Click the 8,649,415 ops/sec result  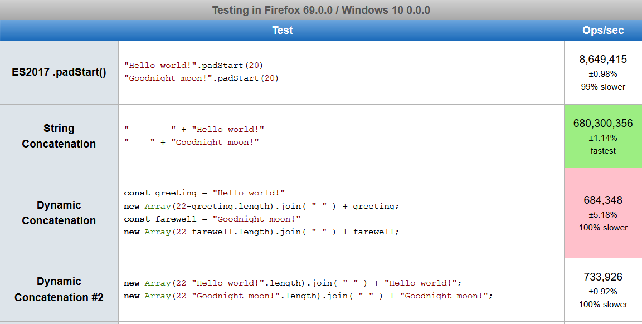pos(603,60)
